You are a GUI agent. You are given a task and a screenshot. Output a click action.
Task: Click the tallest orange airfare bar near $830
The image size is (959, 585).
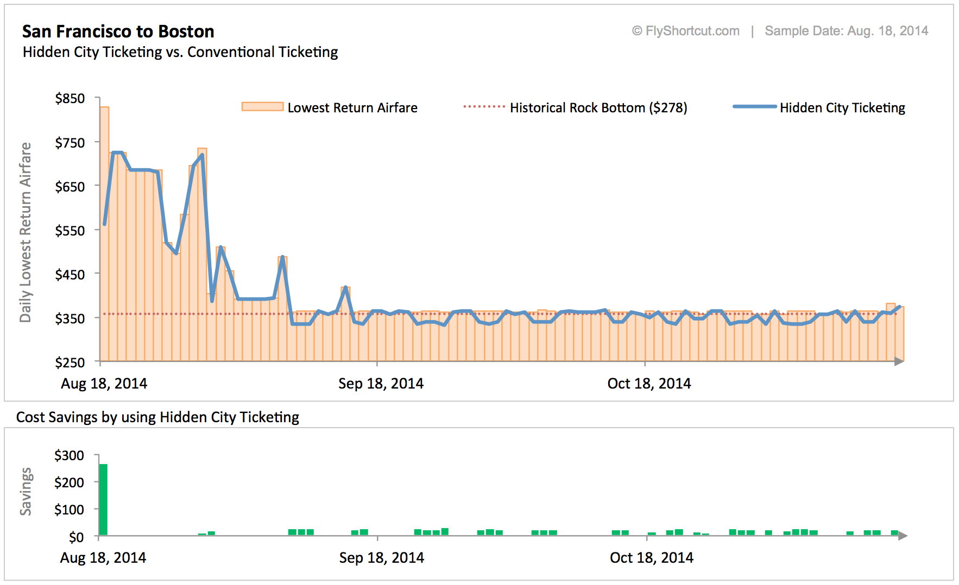(104, 234)
